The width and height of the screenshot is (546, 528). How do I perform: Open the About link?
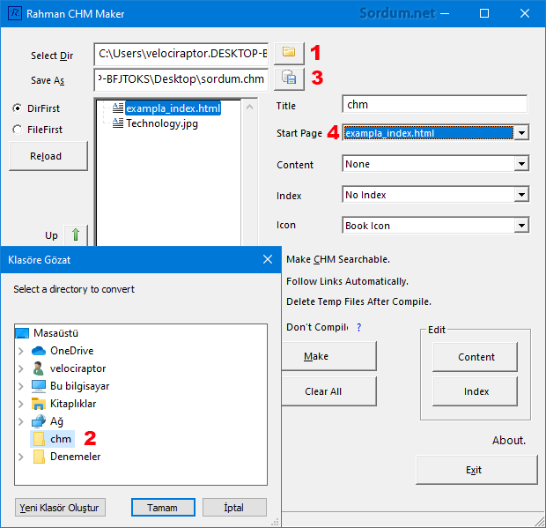509,441
